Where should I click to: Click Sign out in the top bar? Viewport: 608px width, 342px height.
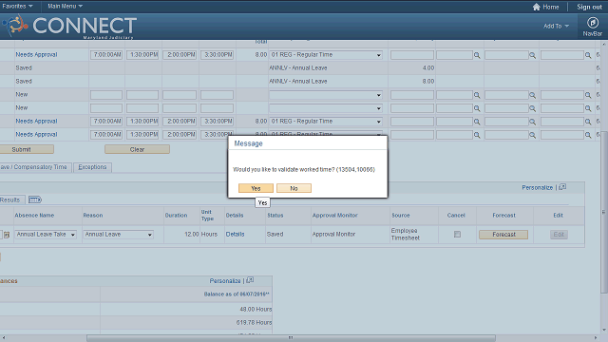point(589,7)
